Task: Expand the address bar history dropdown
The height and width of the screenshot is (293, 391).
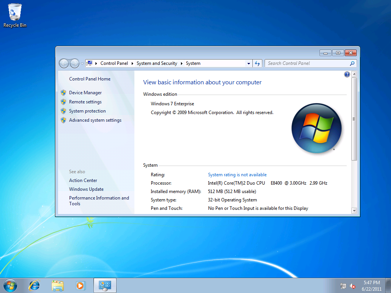Action: click(x=249, y=64)
